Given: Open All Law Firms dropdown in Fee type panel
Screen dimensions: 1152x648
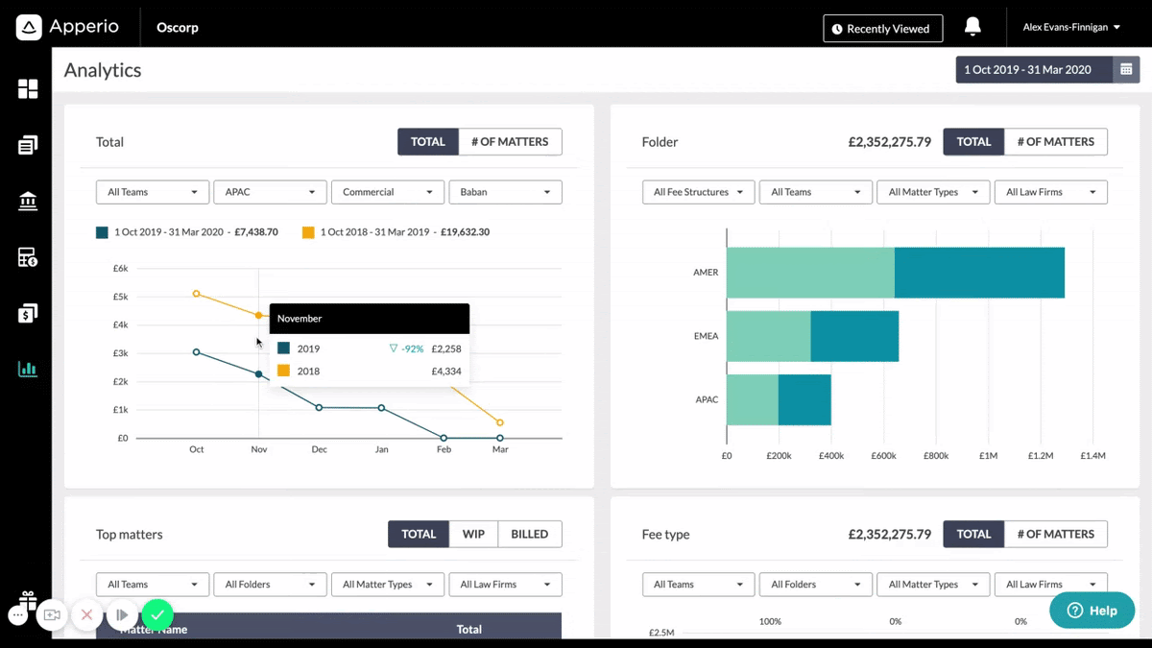Looking at the screenshot, I should [x=1050, y=585].
